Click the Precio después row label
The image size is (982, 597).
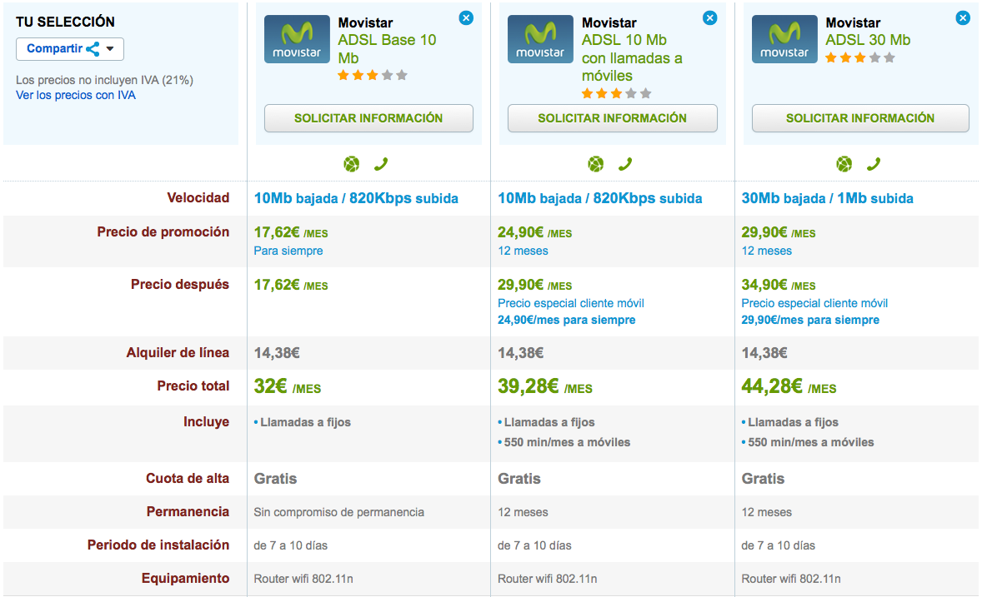click(x=180, y=285)
